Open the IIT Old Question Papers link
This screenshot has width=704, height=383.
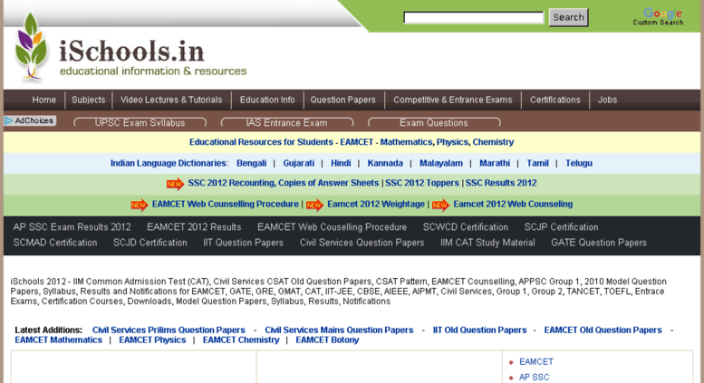[479, 330]
